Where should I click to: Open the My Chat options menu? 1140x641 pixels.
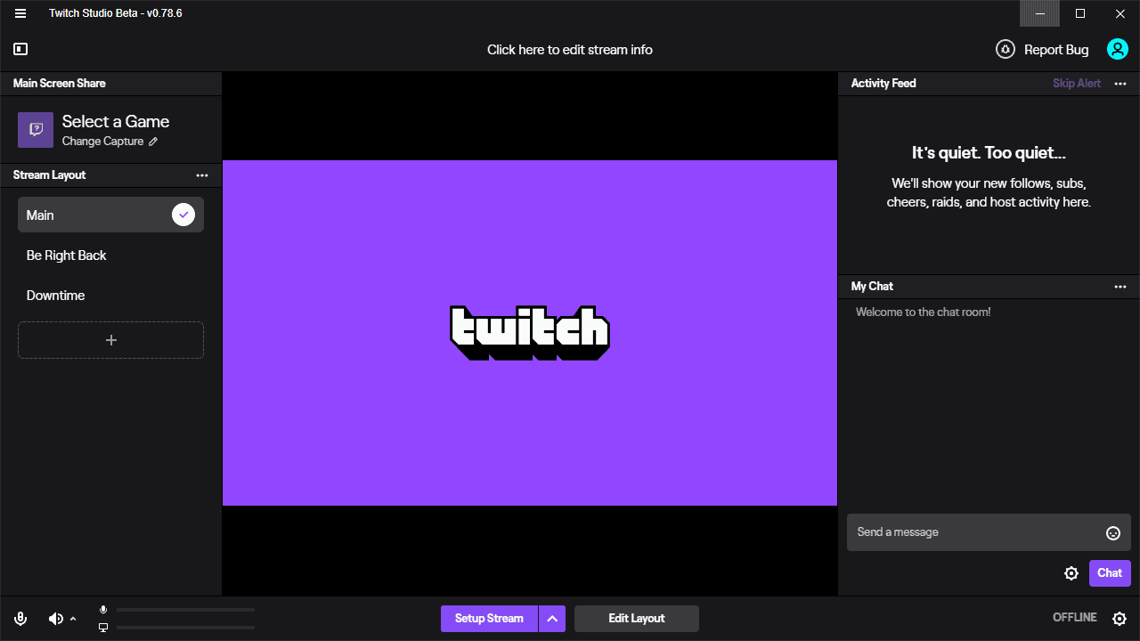(1120, 286)
